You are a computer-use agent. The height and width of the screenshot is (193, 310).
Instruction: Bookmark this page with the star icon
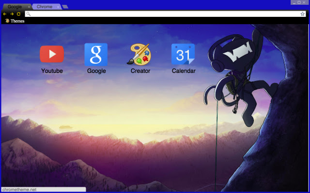tap(302, 14)
